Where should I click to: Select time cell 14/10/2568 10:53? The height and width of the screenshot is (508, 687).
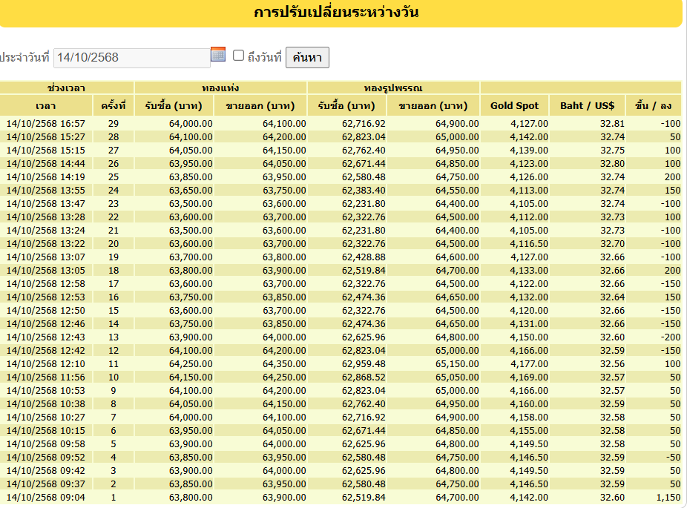[46, 391]
